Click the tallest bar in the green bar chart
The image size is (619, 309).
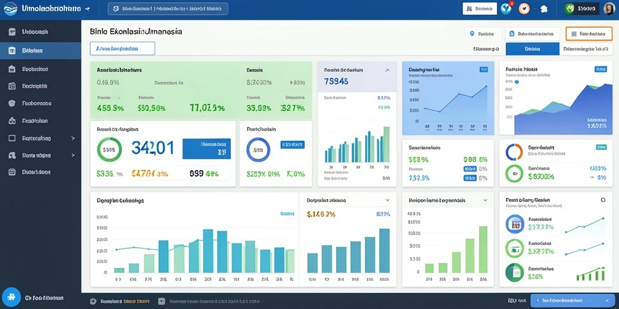pyautogui.click(x=483, y=249)
